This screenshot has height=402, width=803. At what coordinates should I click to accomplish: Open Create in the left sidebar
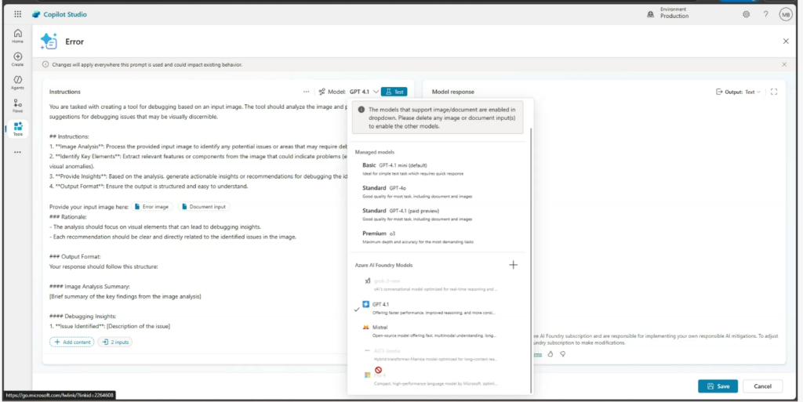(18, 60)
